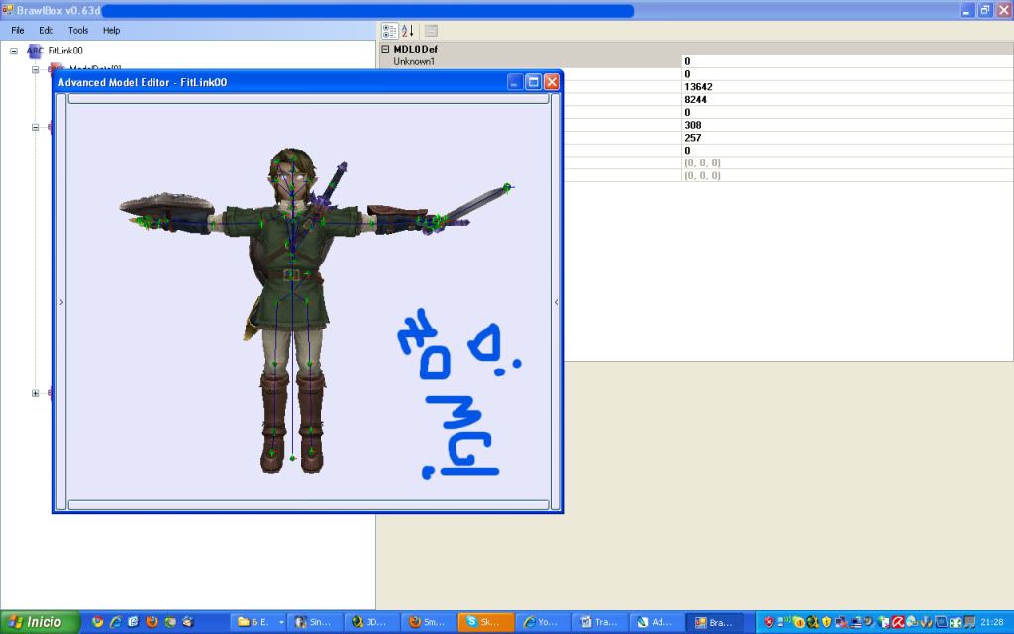Click the Alphabetical sort icon in property grid
This screenshot has height=634, width=1014.
point(408,31)
